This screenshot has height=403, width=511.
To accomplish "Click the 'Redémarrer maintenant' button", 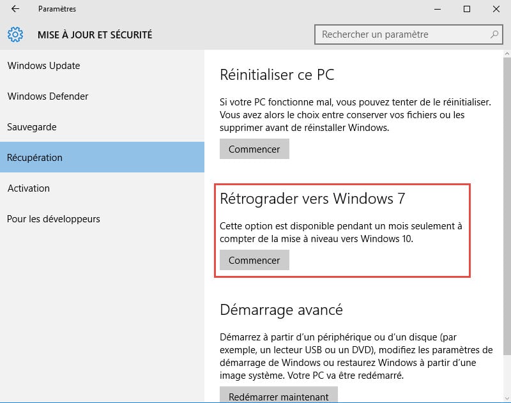I will coord(278,396).
